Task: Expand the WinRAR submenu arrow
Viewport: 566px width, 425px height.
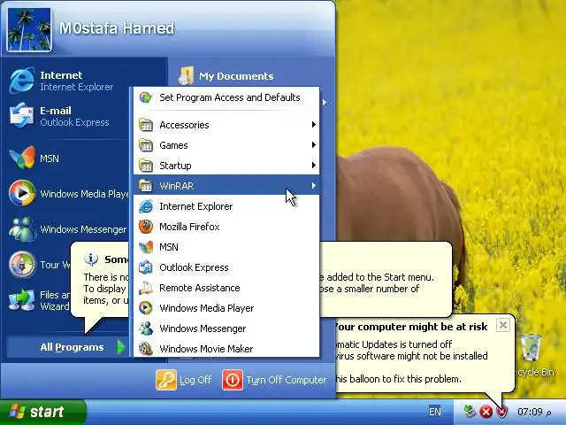Action: (x=313, y=186)
